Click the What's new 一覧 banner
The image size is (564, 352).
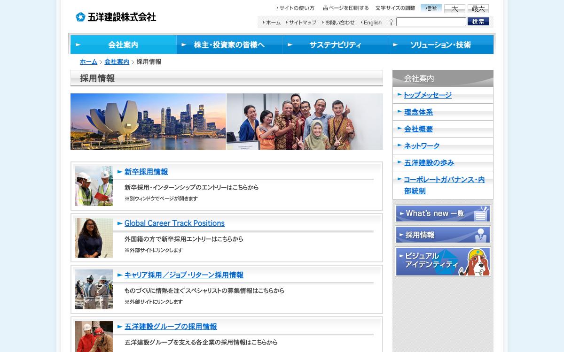click(x=443, y=214)
